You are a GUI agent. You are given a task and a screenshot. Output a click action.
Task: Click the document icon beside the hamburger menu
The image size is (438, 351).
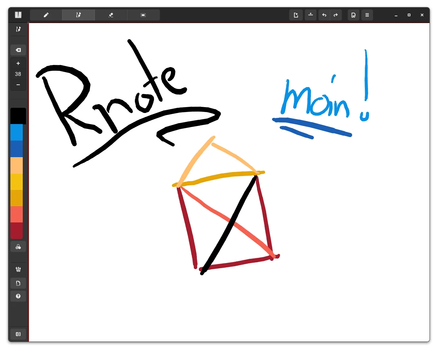coord(354,15)
